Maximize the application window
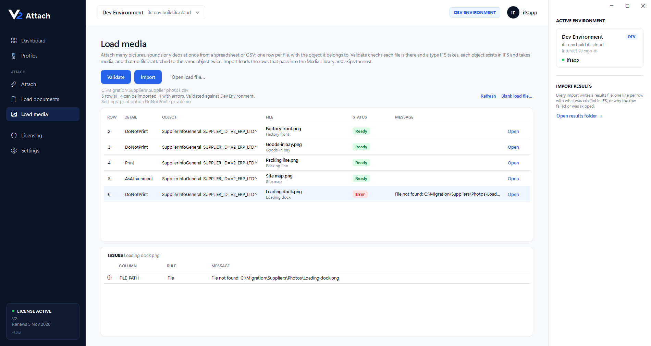The image size is (651, 346). tap(627, 6)
